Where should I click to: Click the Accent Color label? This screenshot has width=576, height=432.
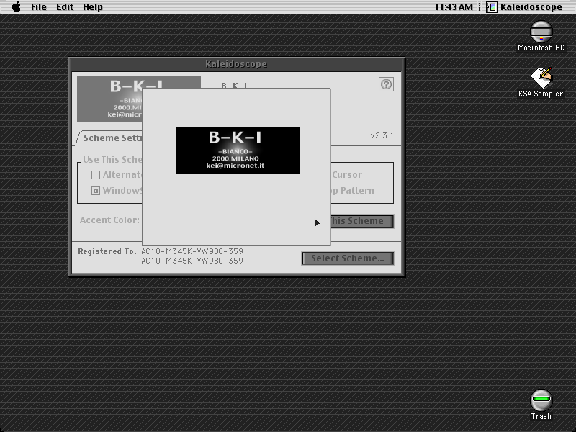coord(109,220)
